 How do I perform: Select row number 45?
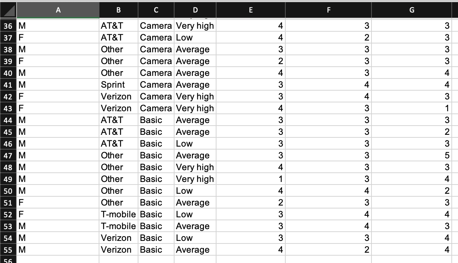(7, 131)
